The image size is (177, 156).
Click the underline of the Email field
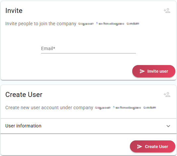pyautogui.click(x=88, y=53)
